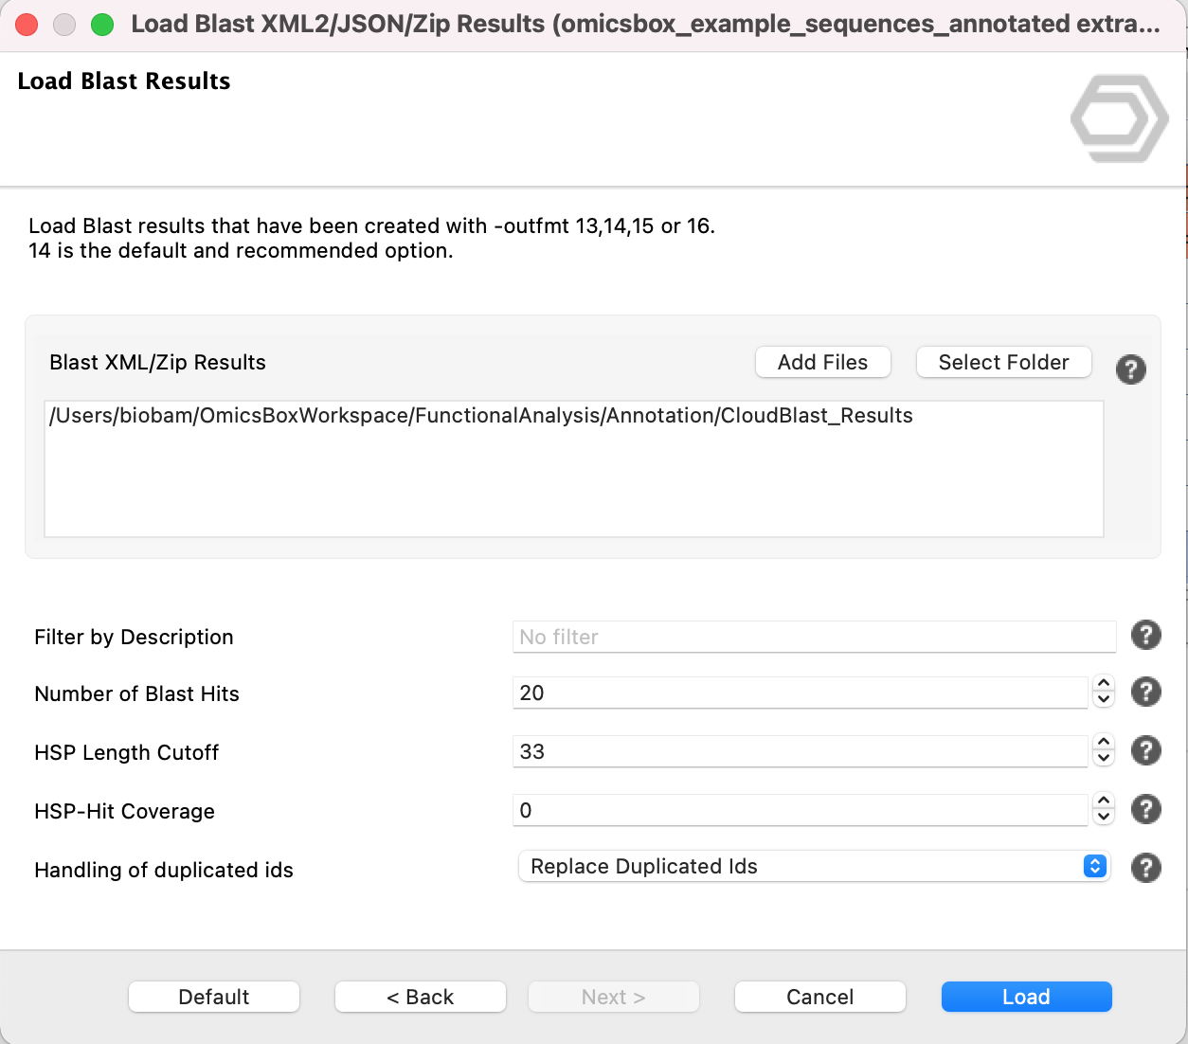Increment the HSP Length Cutoff stepper
The height and width of the screenshot is (1044, 1188).
(x=1103, y=743)
